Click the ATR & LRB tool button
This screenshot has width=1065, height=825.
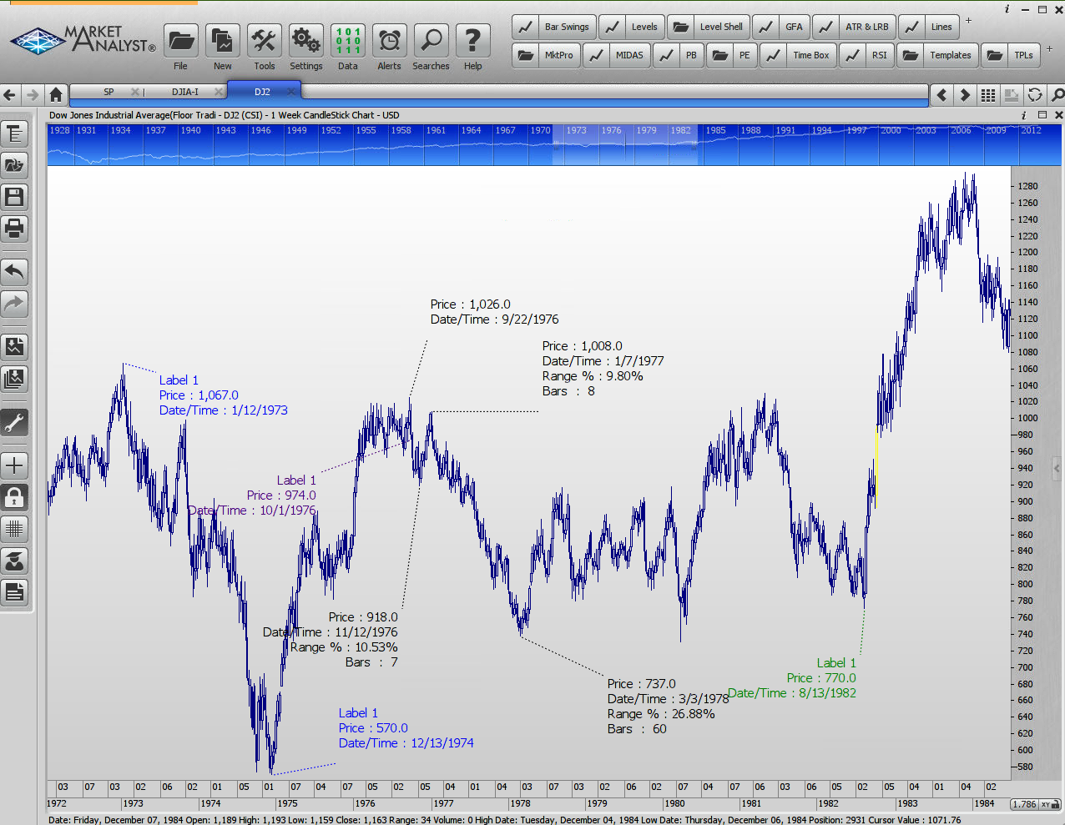(x=854, y=27)
